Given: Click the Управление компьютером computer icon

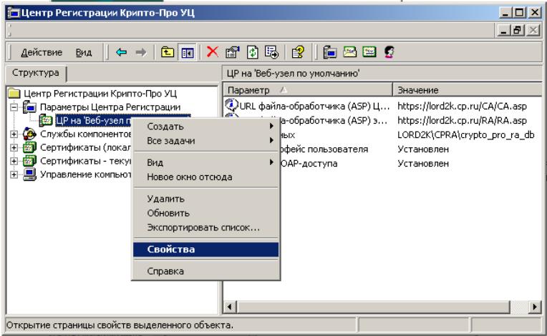Looking at the screenshot, I should 29,174.
